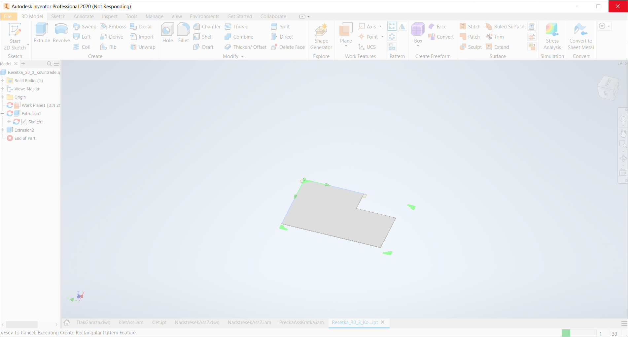Select the Shell tool
The width and height of the screenshot is (628, 337).
tap(204, 37)
